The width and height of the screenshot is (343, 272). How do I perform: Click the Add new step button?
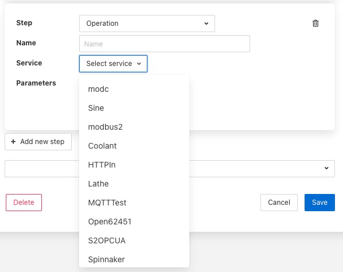[38, 142]
